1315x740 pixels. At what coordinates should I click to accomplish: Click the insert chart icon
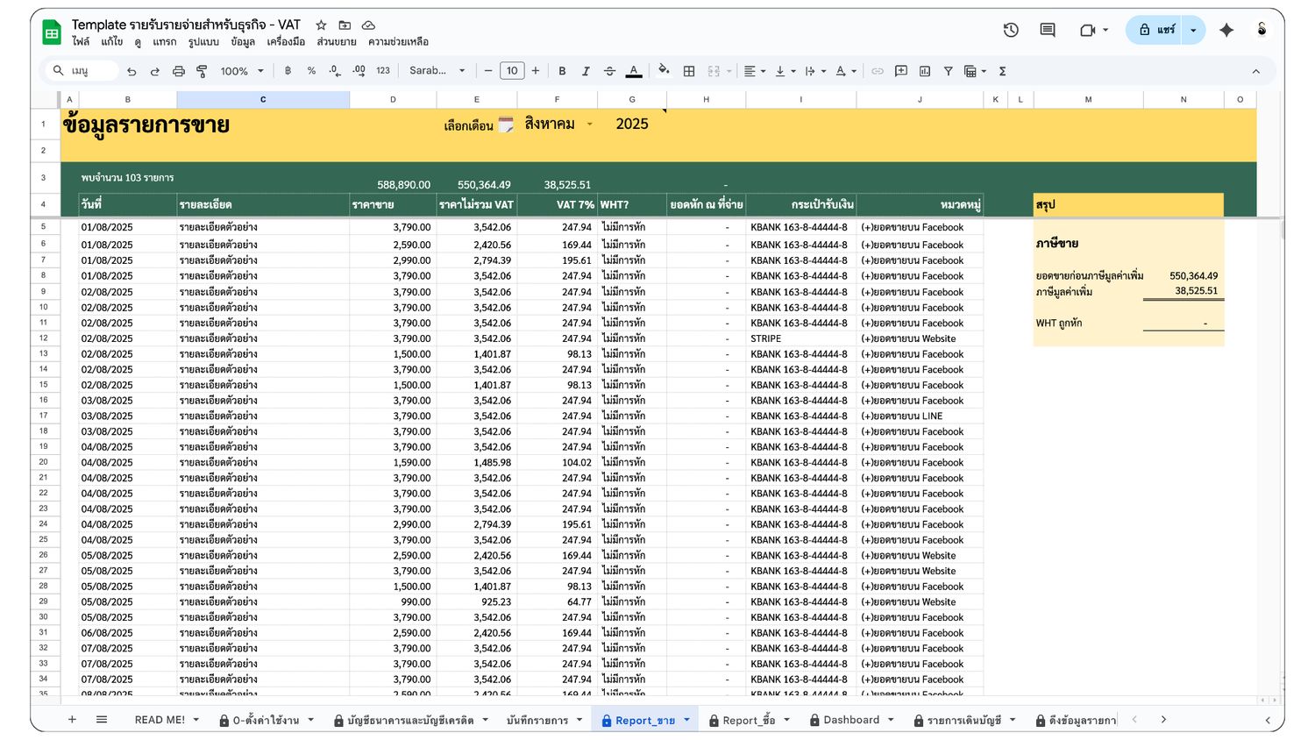(925, 71)
